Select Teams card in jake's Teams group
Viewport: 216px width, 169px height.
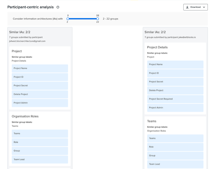(x=175, y=138)
